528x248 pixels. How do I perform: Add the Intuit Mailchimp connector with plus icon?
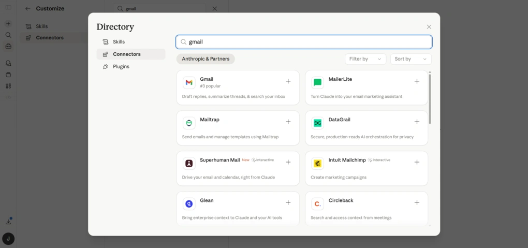(x=417, y=162)
